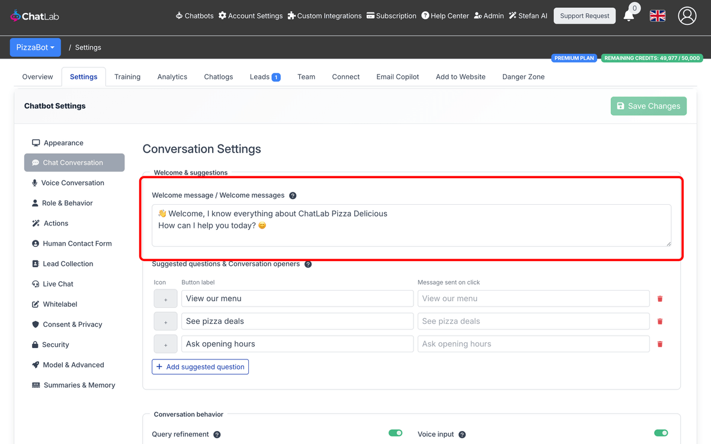Delete the View our menu suggestion

[660, 299]
